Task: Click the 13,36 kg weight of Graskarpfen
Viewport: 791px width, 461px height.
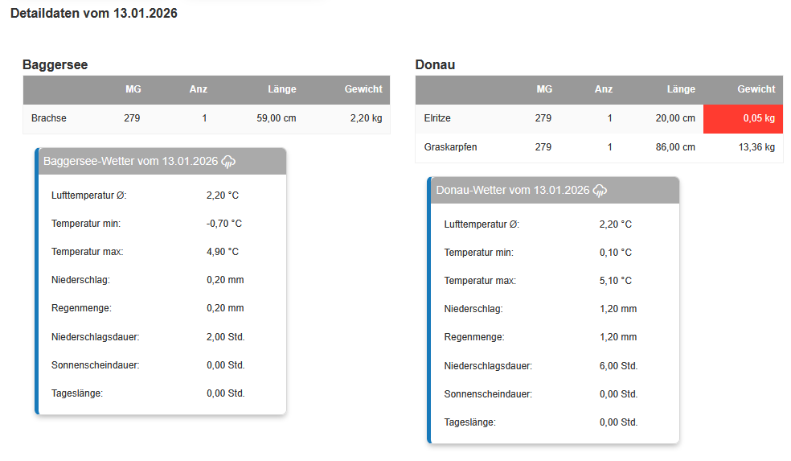Action: 756,147
